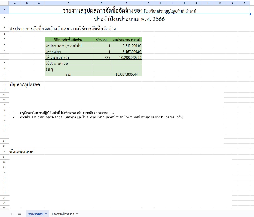Click the วิธีคัดเลือก cell
Image resolution: width=254 pixels, height=217 pixels.
pyautogui.click(x=68, y=52)
